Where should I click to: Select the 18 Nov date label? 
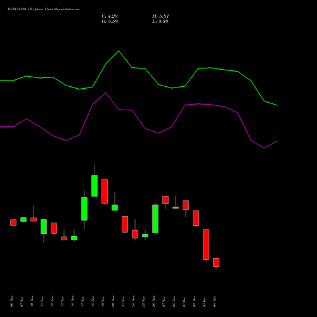pos(93,301)
